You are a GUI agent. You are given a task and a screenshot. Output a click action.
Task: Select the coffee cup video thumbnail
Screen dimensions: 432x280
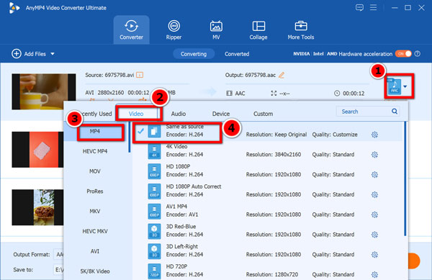click(44, 91)
